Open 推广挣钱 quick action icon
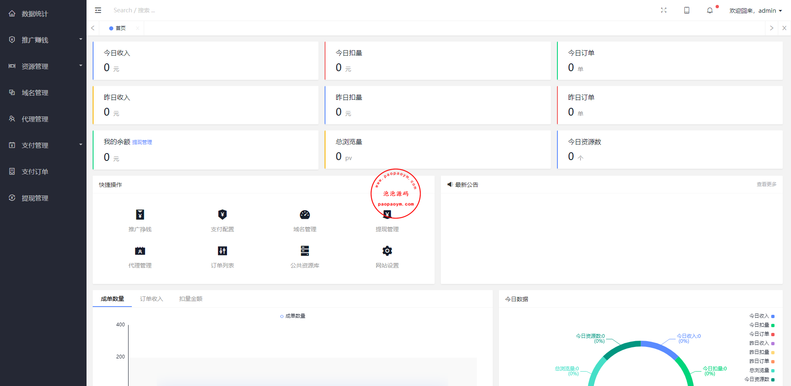 pos(140,214)
